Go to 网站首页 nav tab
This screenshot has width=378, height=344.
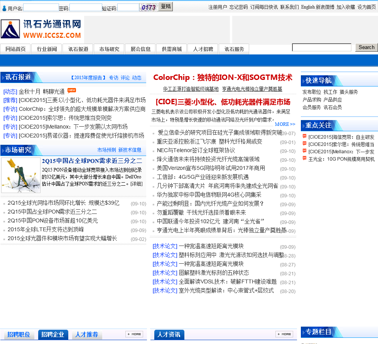(15, 49)
